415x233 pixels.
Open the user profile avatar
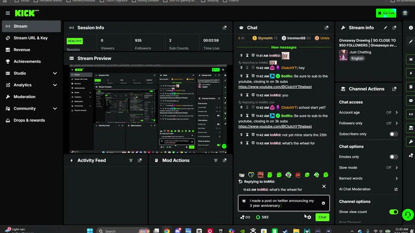[405, 13]
